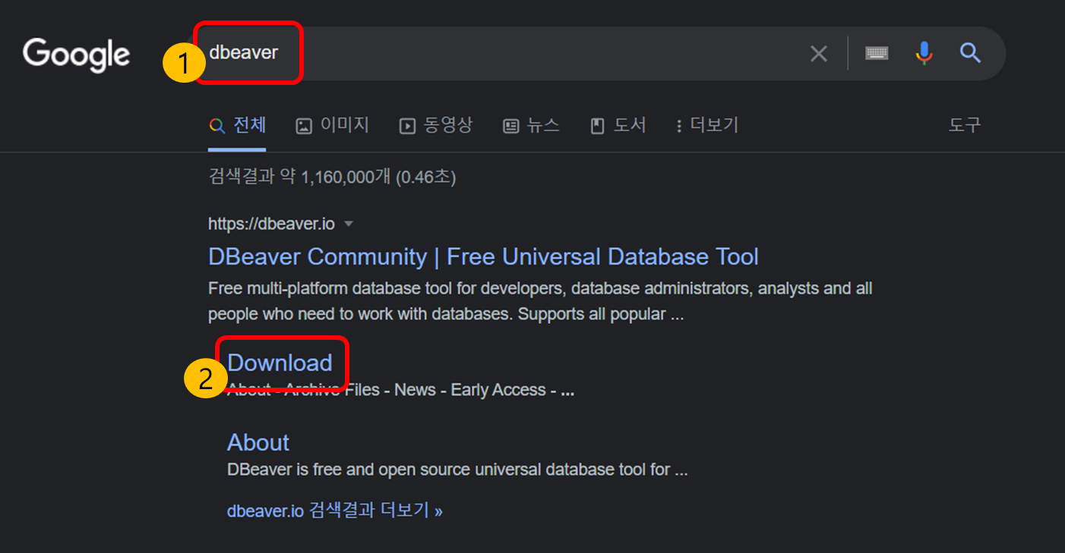Click the https://dbeaver.io URL text
The height and width of the screenshot is (553, 1065).
coord(271,224)
